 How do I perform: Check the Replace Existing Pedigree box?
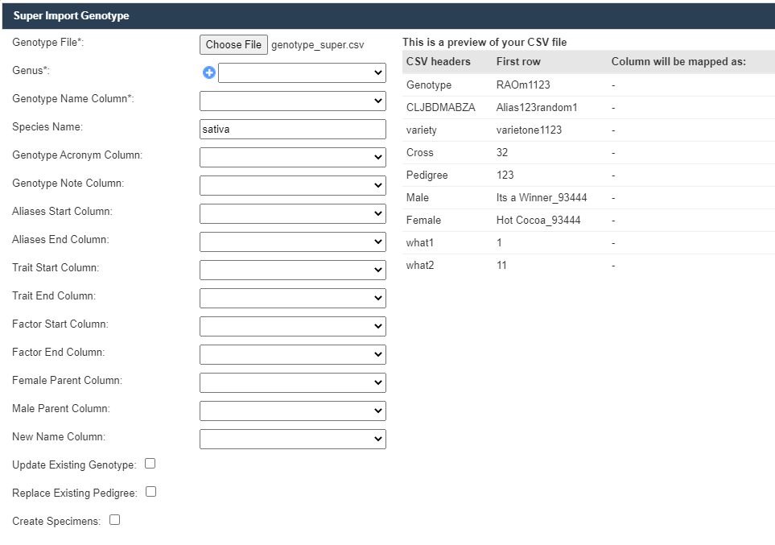[x=150, y=492]
